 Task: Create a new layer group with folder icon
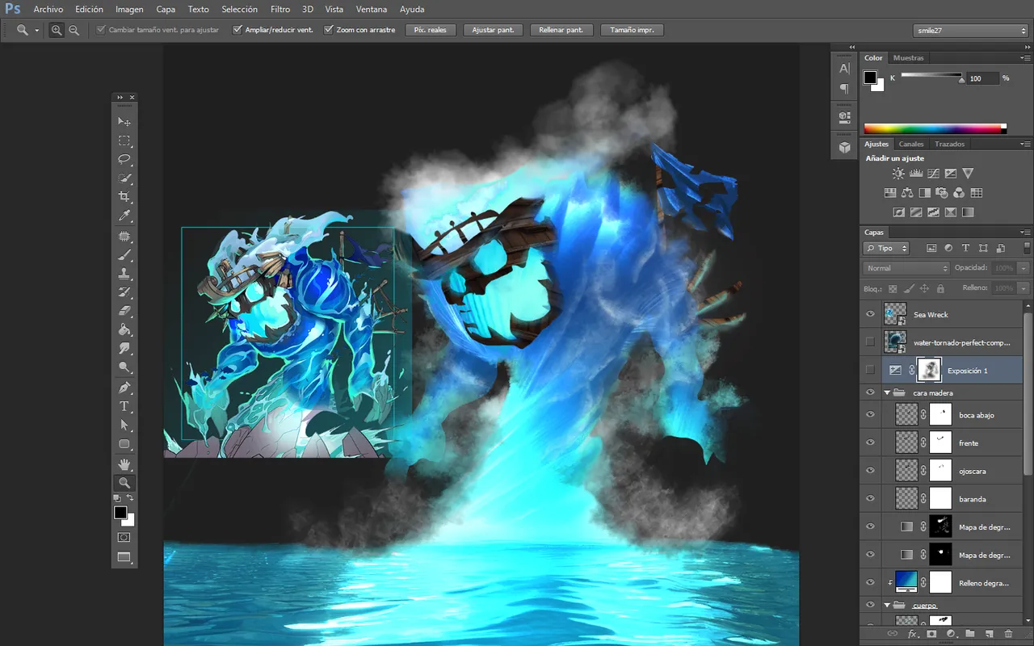tap(970, 634)
